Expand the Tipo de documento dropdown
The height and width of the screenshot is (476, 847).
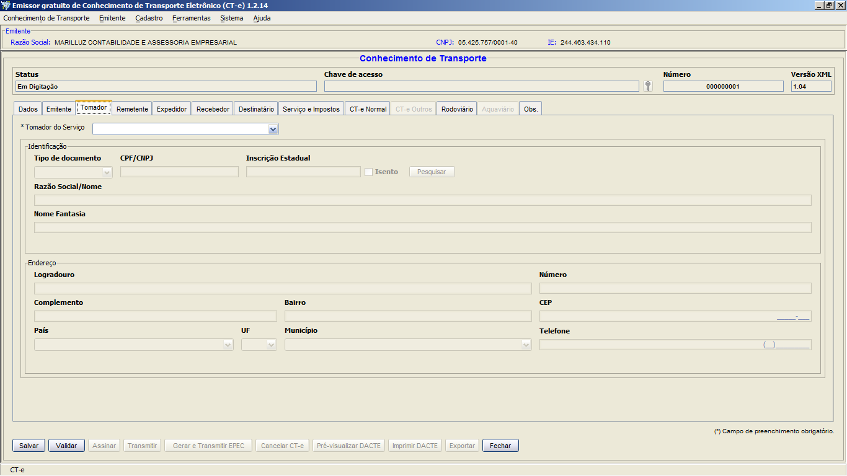coord(107,172)
